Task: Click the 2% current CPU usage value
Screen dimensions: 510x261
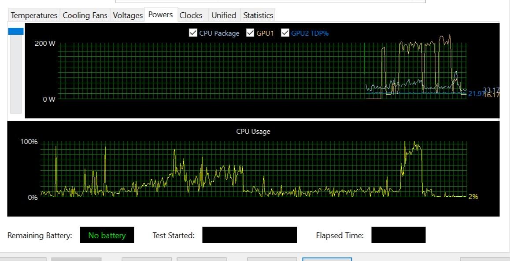Action: tap(473, 196)
